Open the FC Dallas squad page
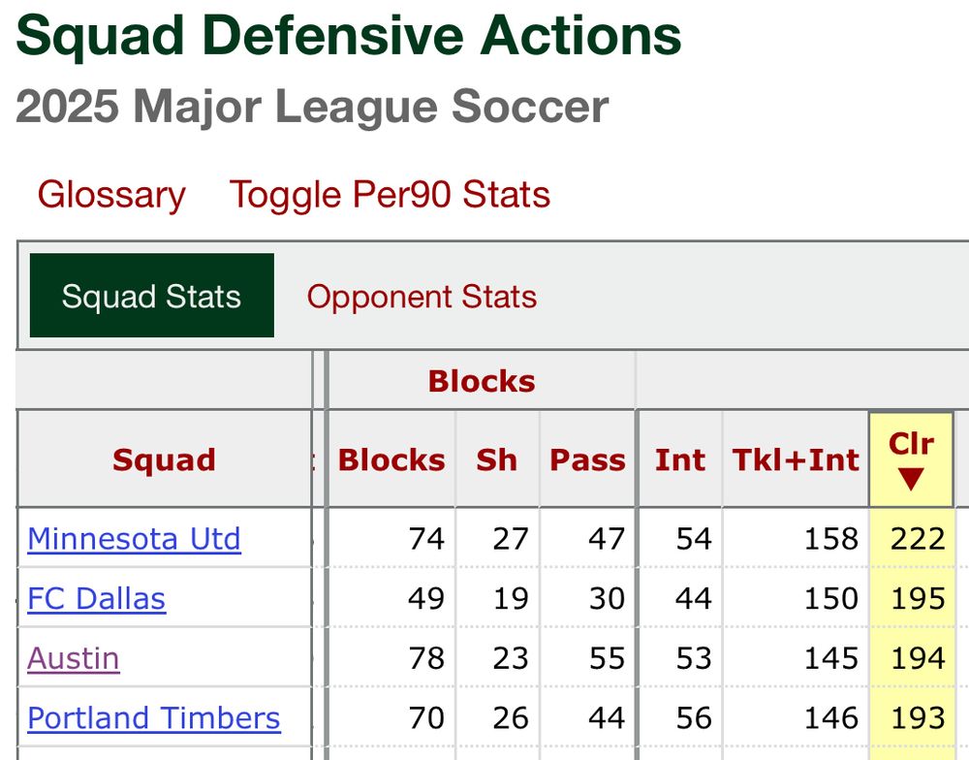The width and height of the screenshot is (969, 760). click(x=97, y=599)
